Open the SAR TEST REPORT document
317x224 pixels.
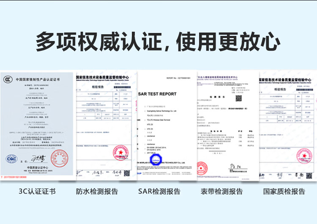coord(167,126)
